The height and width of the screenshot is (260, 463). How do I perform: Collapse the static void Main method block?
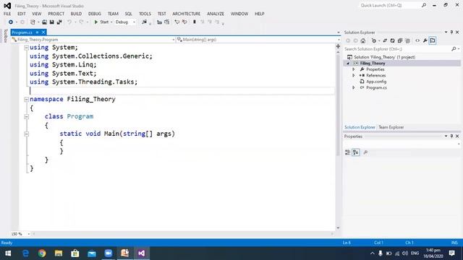[26, 134]
